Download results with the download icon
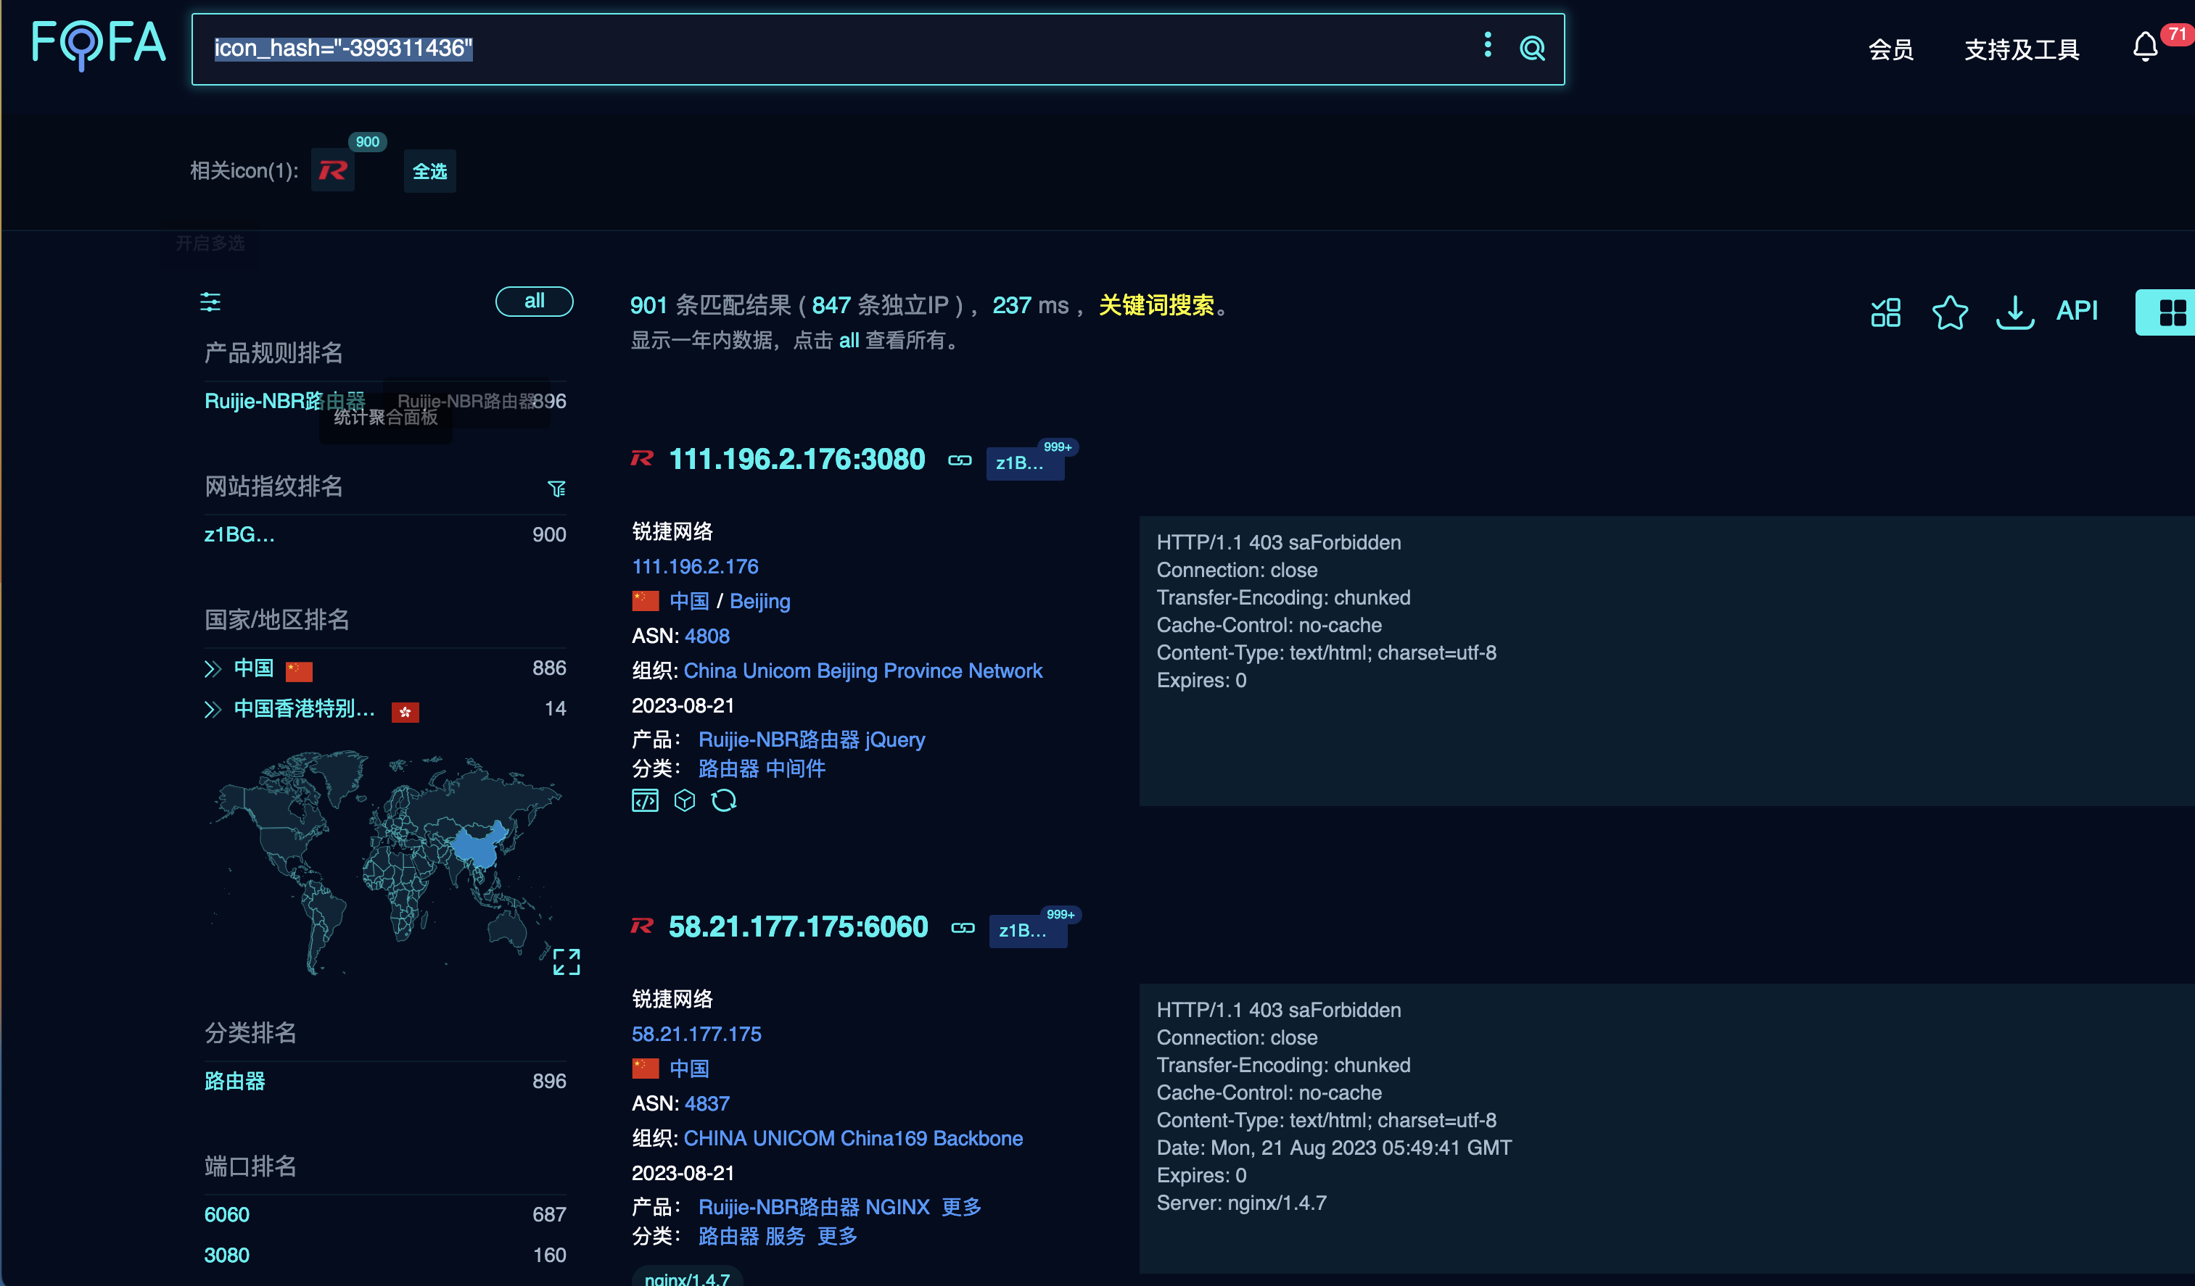This screenshot has height=1286, width=2195. (x=2014, y=312)
